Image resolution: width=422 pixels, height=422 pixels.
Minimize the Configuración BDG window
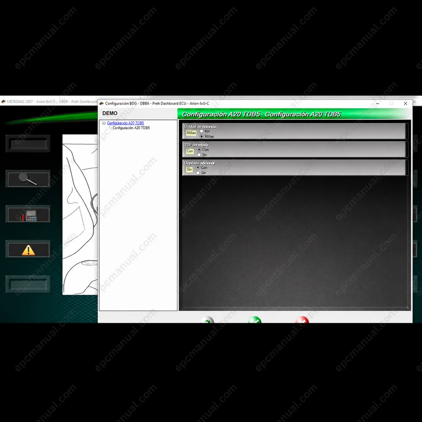(377, 104)
